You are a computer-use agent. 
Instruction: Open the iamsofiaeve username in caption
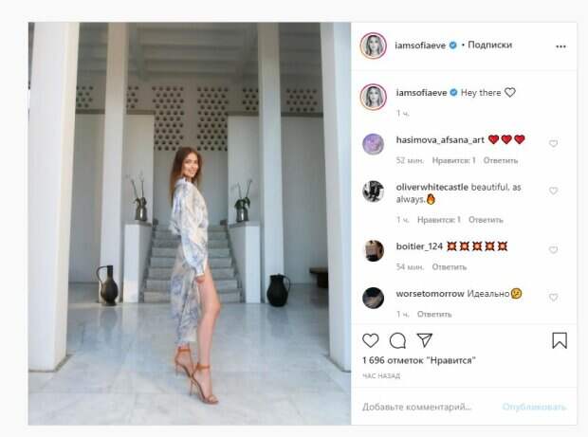421,93
